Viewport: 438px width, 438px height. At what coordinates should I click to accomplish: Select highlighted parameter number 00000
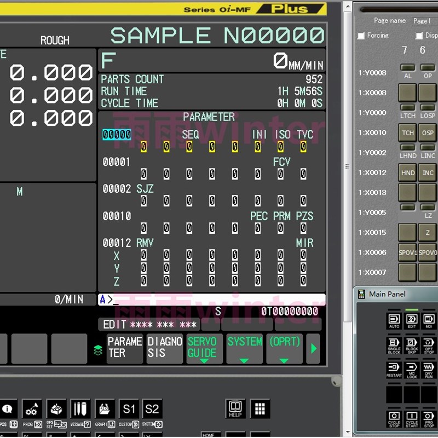pyautogui.click(x=117, y=134)
